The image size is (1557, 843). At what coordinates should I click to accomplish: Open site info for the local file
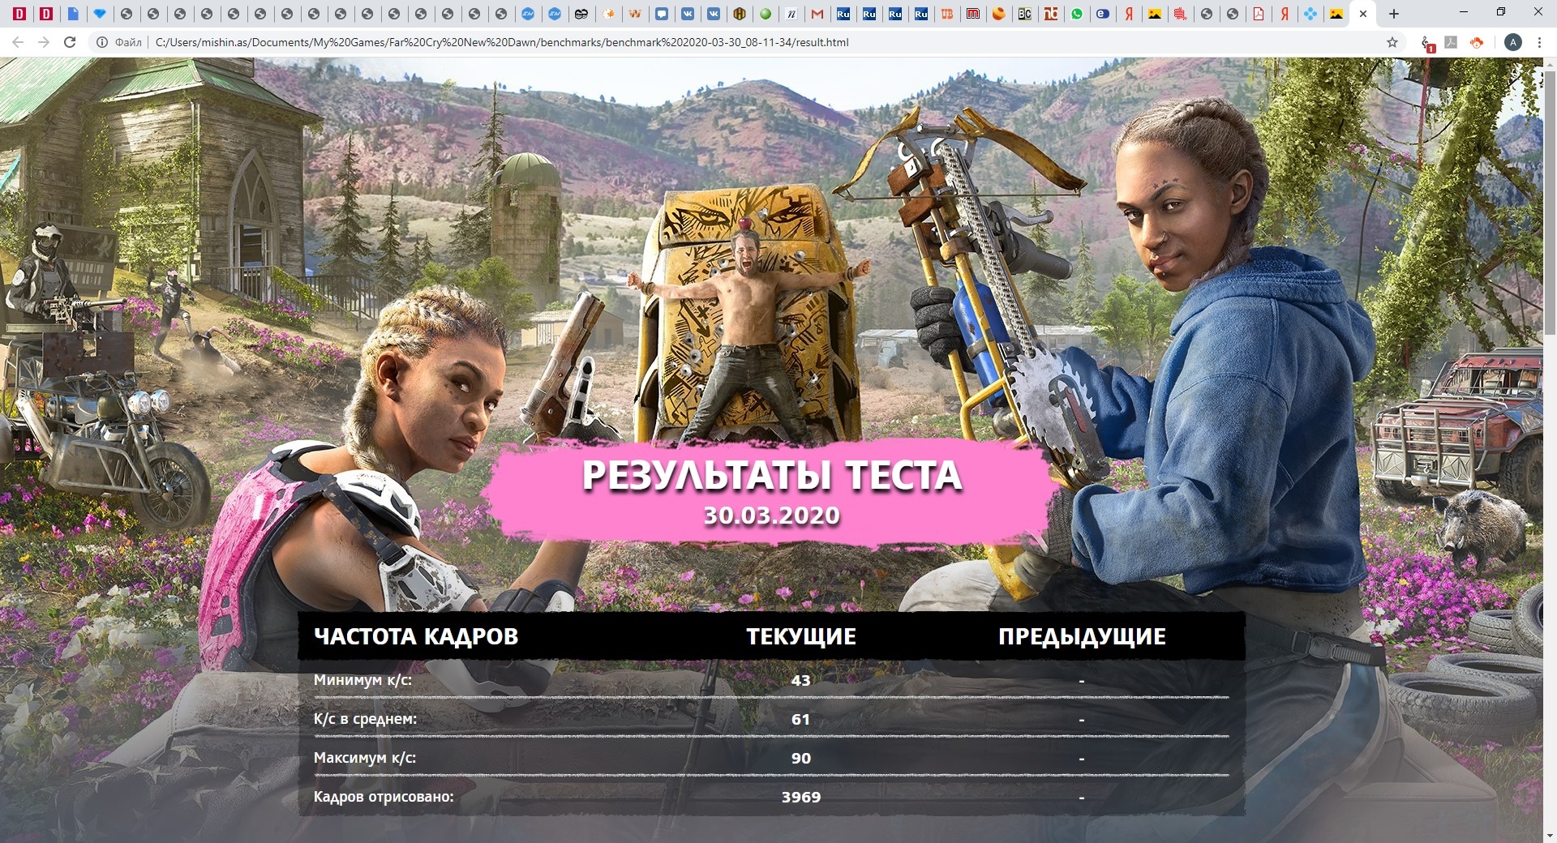click(102, 42)
